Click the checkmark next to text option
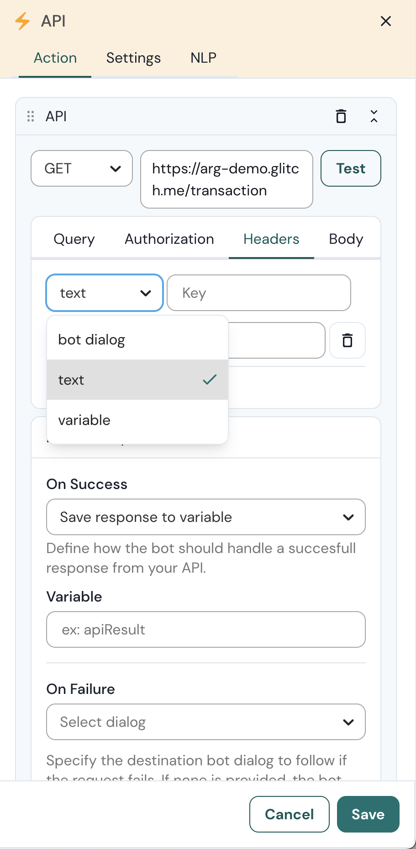416x849 pixels. click(210, 379)
